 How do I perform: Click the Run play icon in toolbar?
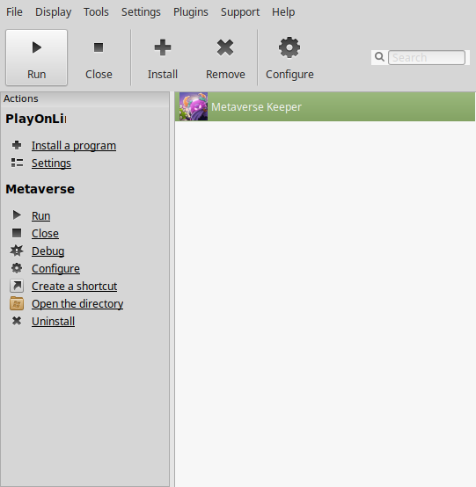[37, 47]
